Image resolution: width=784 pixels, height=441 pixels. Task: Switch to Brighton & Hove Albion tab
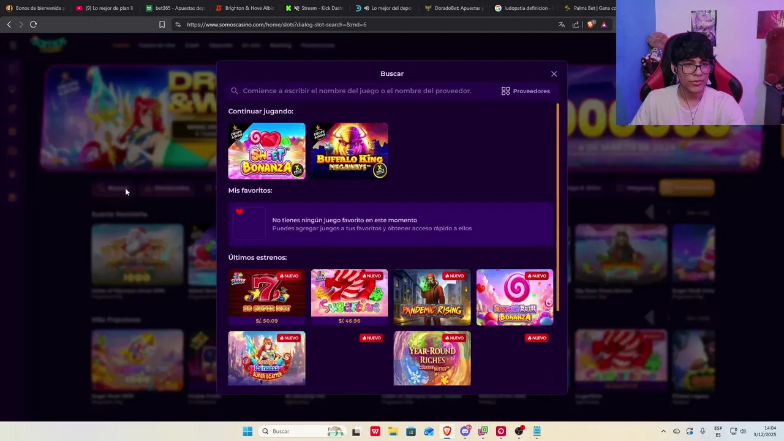click(x=245, y=8)
